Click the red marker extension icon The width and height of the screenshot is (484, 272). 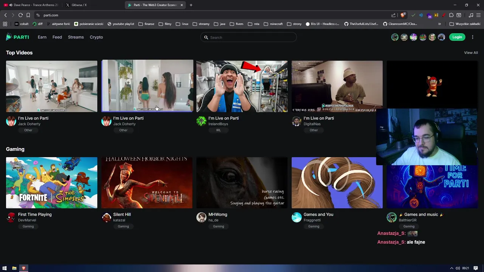(x=443, y=15)
